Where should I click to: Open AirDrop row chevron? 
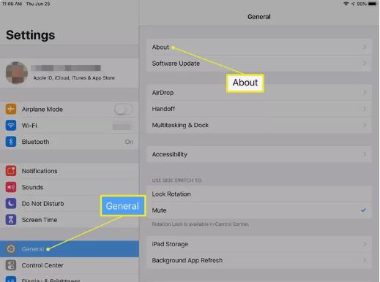coord(365,92)
